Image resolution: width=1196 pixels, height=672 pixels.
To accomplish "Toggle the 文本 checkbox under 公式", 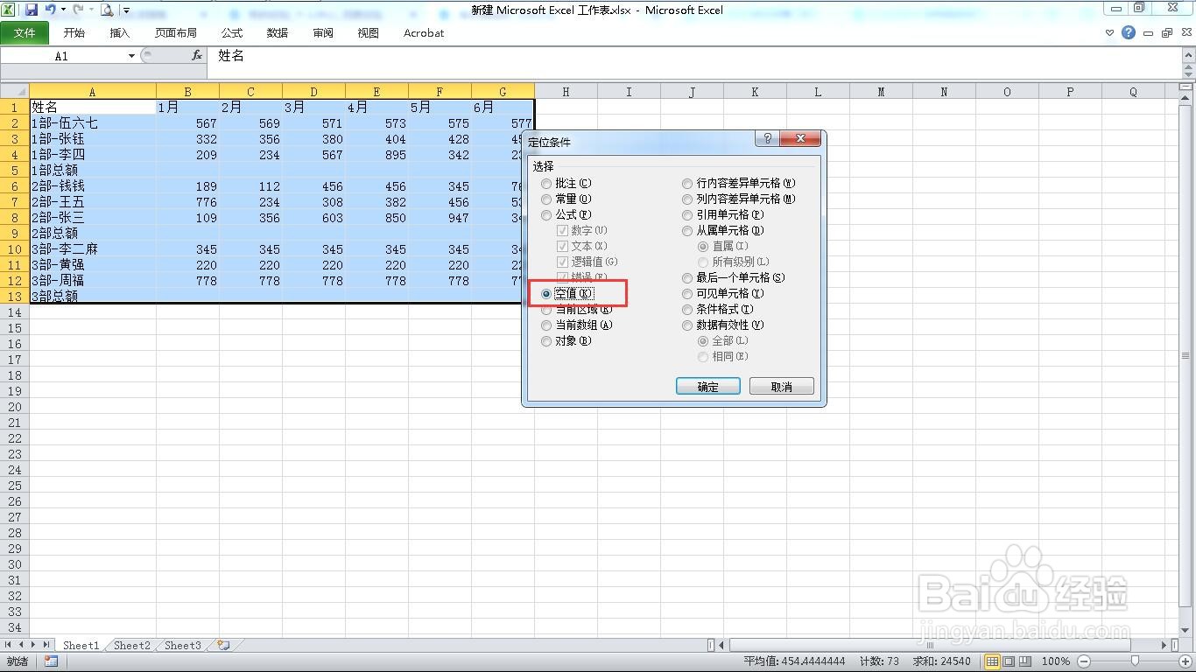I will [x=583, y=247].
